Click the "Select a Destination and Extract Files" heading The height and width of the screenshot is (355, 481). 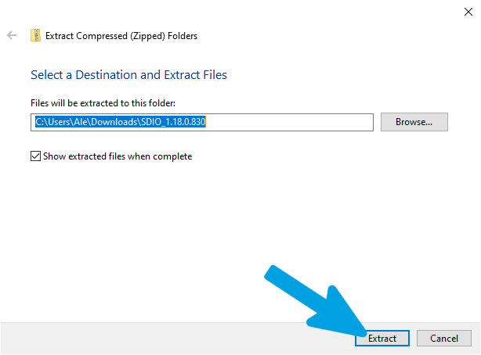point(128,75)
